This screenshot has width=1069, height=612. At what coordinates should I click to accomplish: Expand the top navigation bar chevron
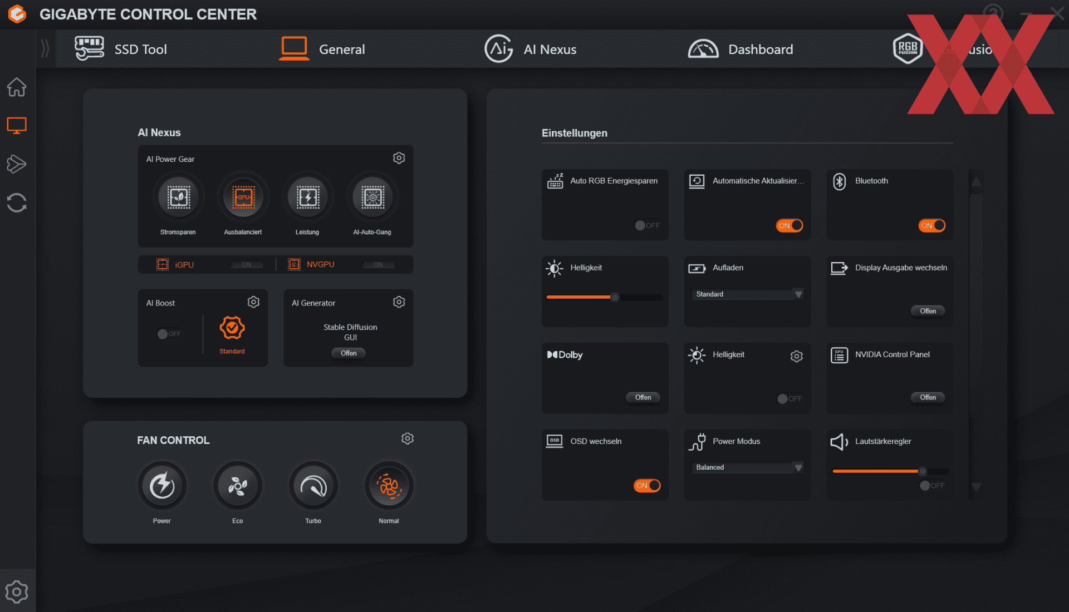click(x=46, y=49)
